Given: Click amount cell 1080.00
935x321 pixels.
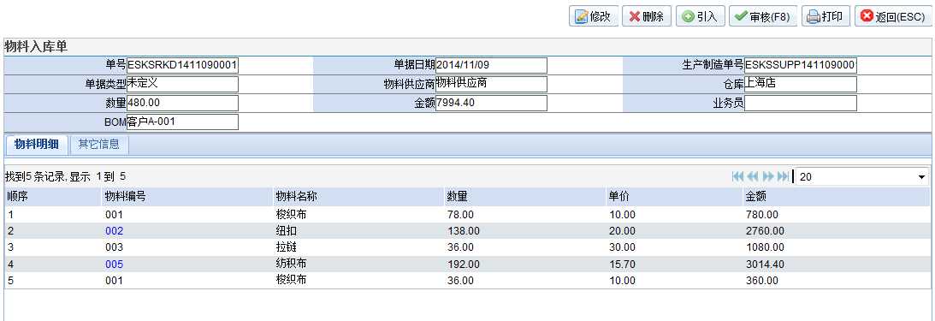Looking at the screenshot, I should [765, 247].
